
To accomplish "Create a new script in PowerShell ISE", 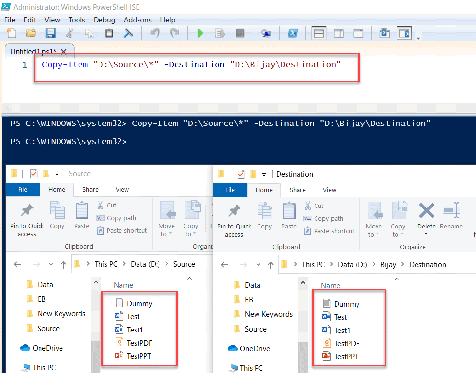I will 10,33.
